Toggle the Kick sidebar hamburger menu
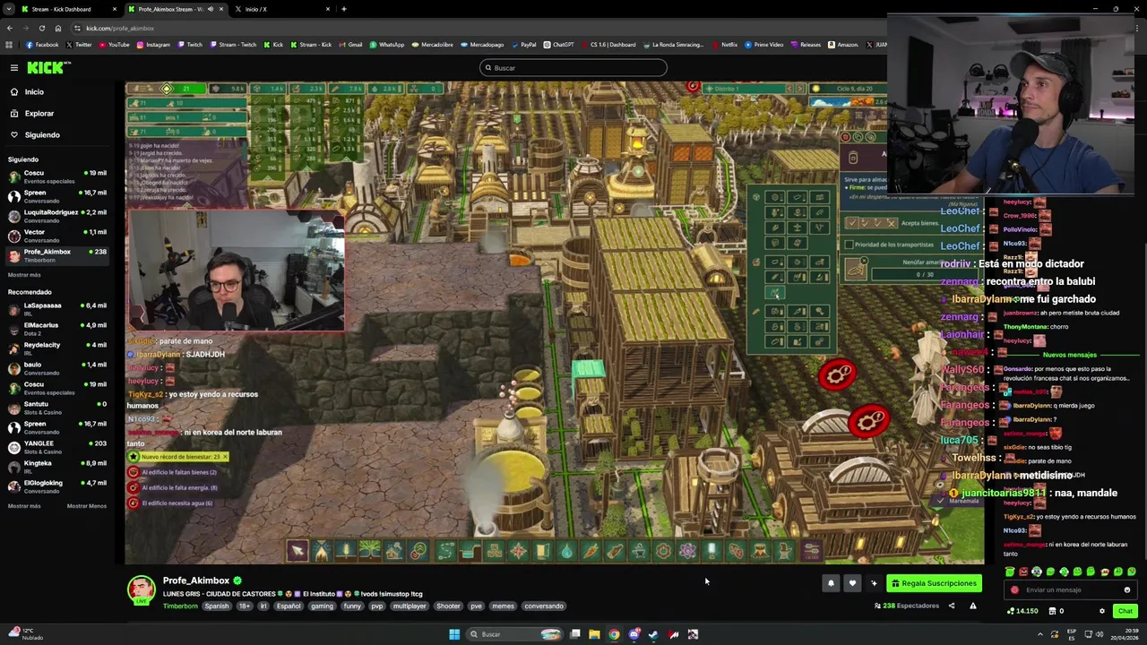 coord(14,68)
